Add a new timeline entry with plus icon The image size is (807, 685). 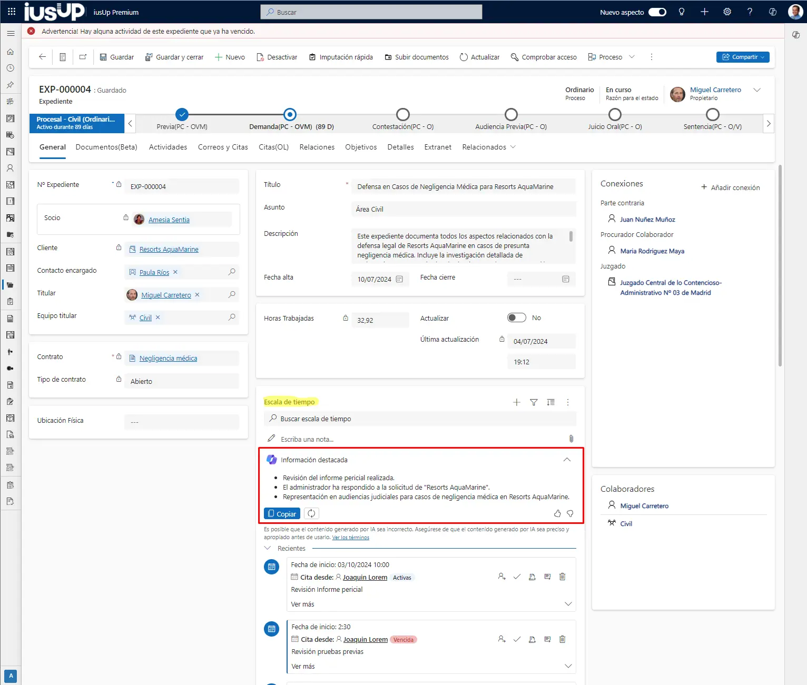point(516,402)
